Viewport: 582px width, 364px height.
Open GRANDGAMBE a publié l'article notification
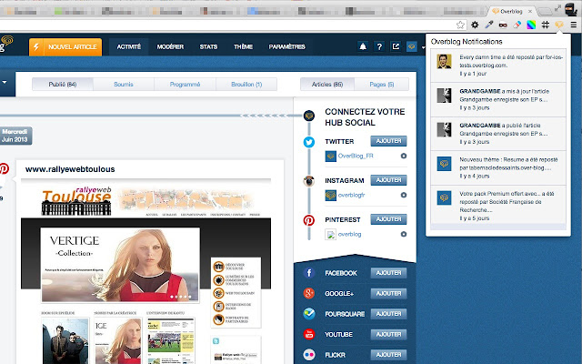coord(498,134)
